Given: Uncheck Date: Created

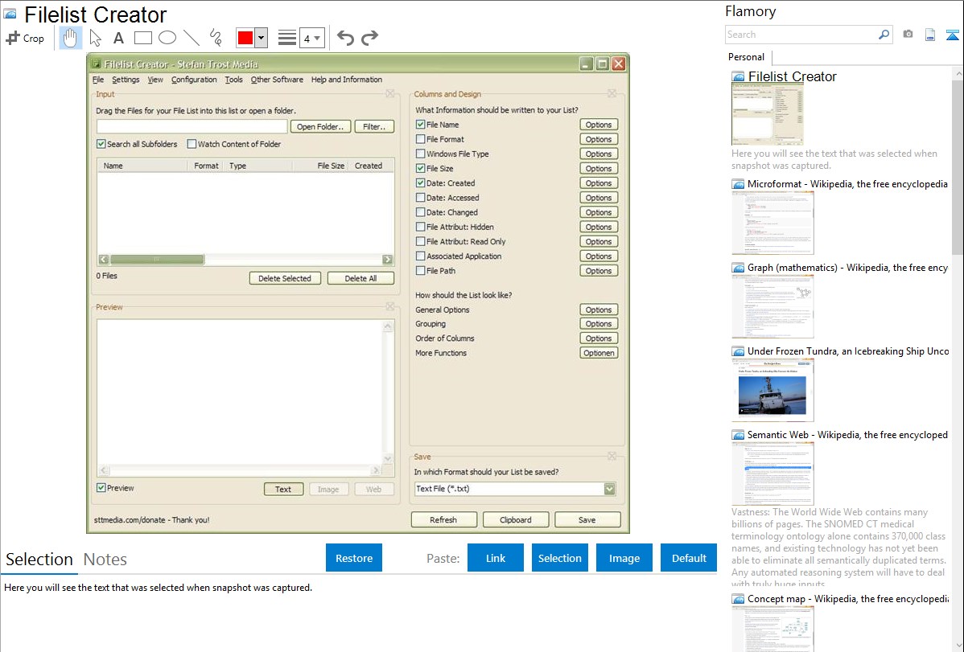Looking at the screenshot, I should [421, 182].
